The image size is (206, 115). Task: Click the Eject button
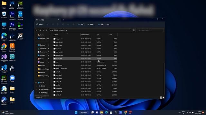click(x=101, y=24)
